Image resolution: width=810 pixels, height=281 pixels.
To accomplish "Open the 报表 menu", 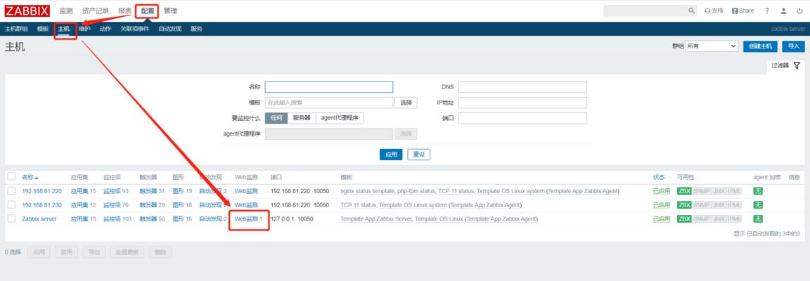I will (125, 11).
